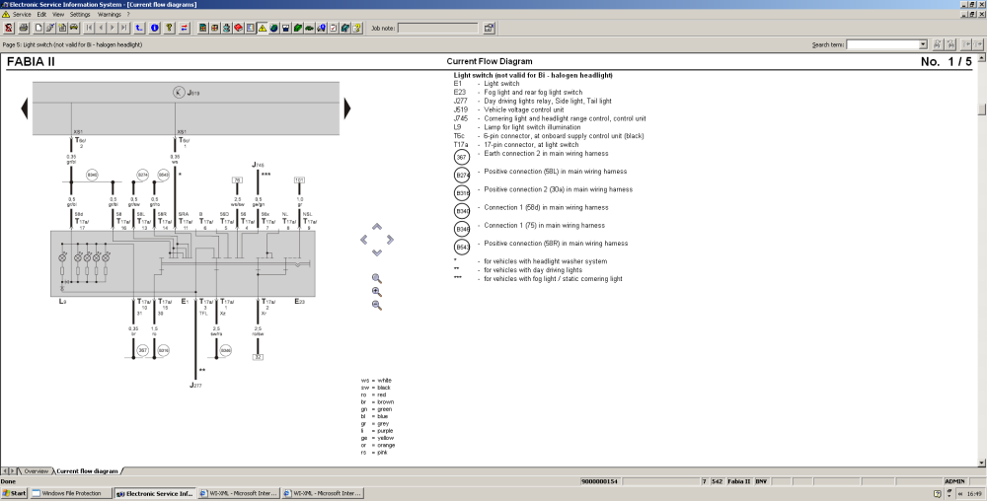This screenshot has height=501, width=987.
Task: Click status bar value "9000000154"
Action: pos(600,481)
